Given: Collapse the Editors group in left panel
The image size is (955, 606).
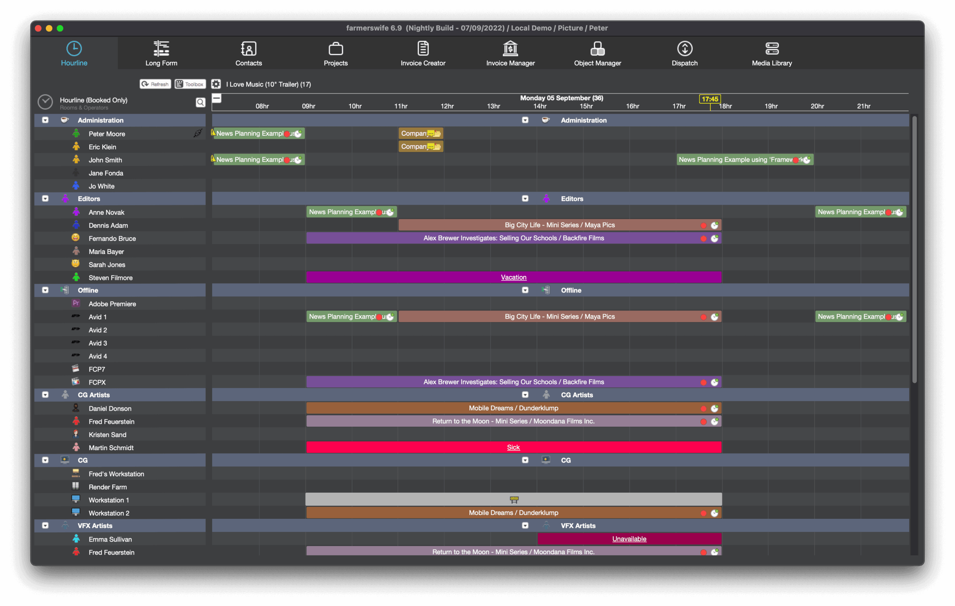Looking at the screenshot, I should pos(45,199).
